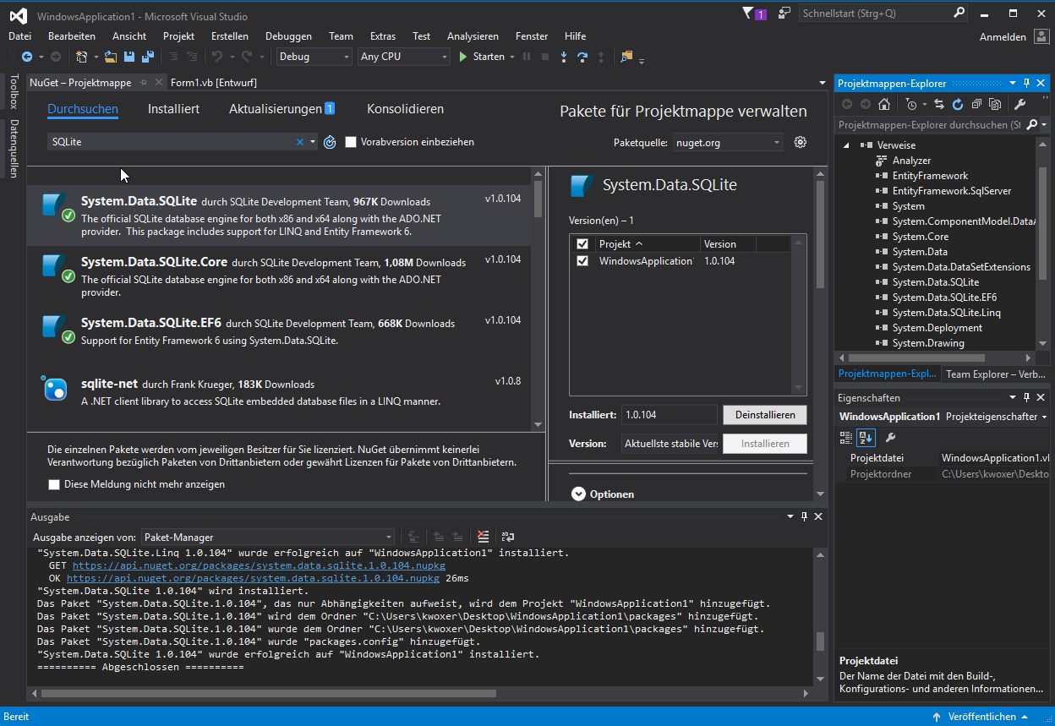Click the Deinstallieren button
Screen dimensions: 1055x726
click(764, 415)
